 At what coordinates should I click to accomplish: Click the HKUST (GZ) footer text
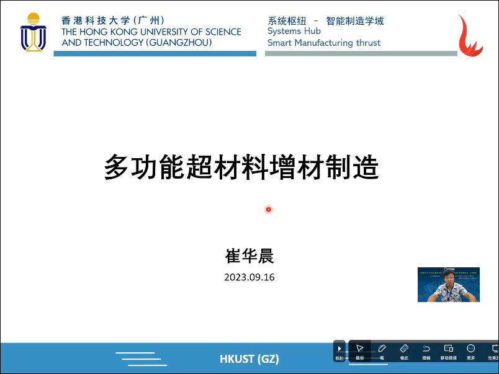(x=249, y=359)
